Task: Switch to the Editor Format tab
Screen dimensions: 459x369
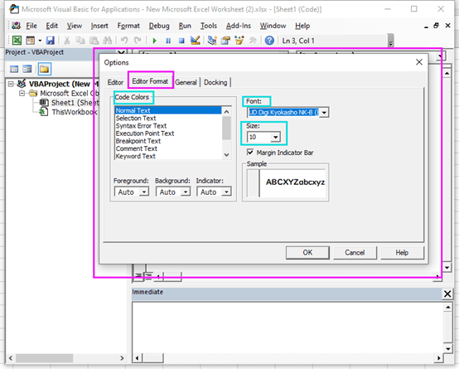Action: click(x=150, y=81)
